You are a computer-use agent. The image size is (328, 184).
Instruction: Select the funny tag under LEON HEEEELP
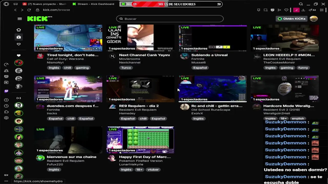[303, 68]
